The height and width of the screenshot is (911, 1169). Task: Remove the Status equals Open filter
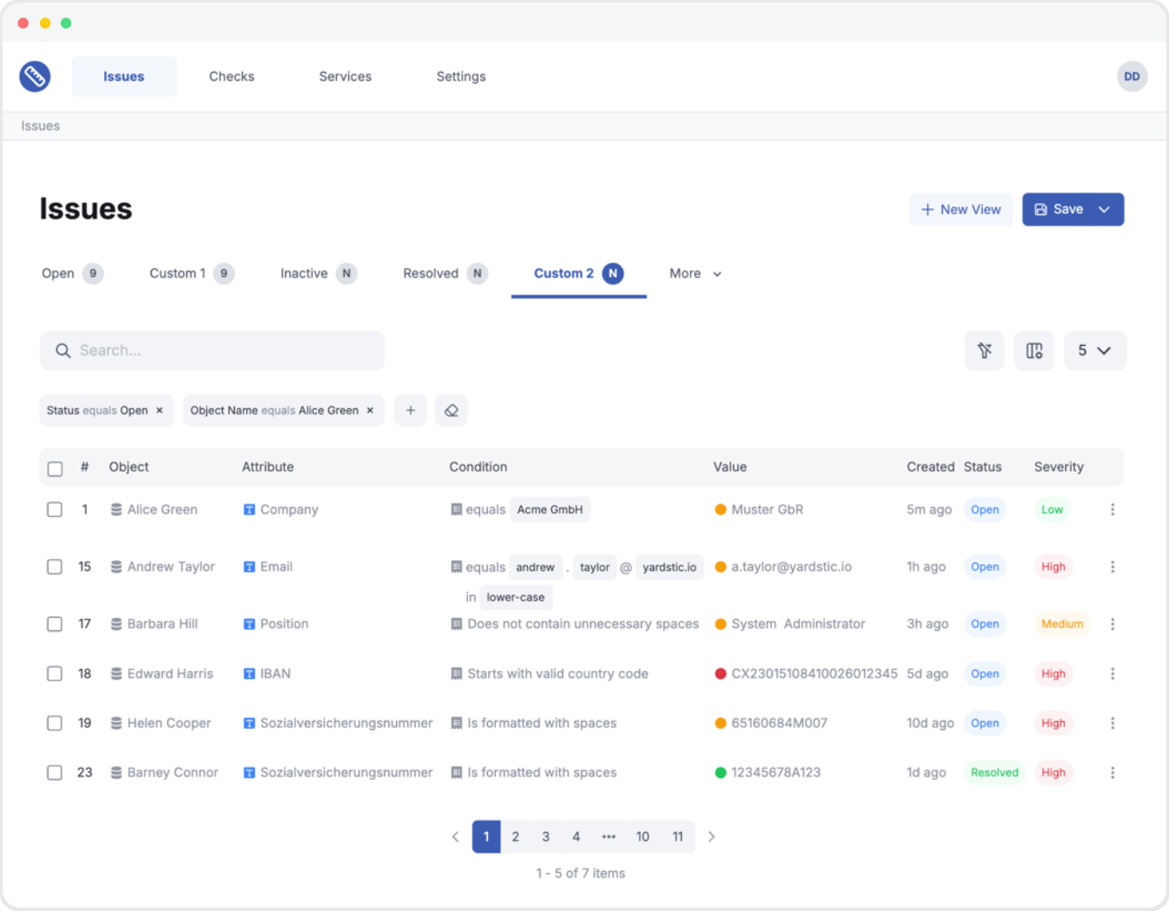click(159, 411)
